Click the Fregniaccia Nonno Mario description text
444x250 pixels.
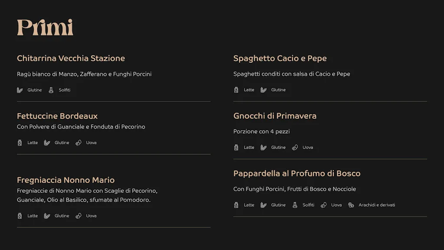pos(87,195)
